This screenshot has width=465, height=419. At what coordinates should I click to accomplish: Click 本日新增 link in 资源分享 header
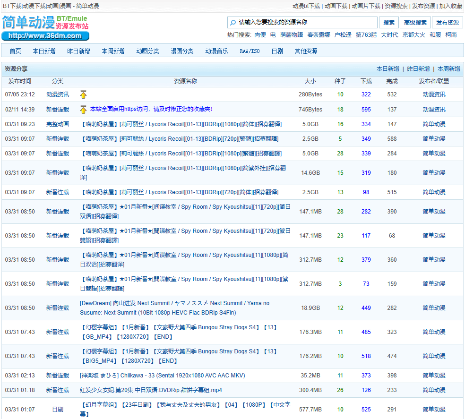pyautogui.click(x=388, y=69)
